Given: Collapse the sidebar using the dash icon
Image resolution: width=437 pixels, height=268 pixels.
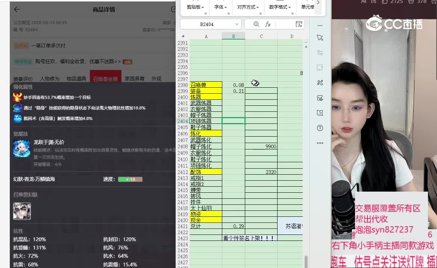Looking at the screenshot, I should pyautogui.click(x=320, y=25).
